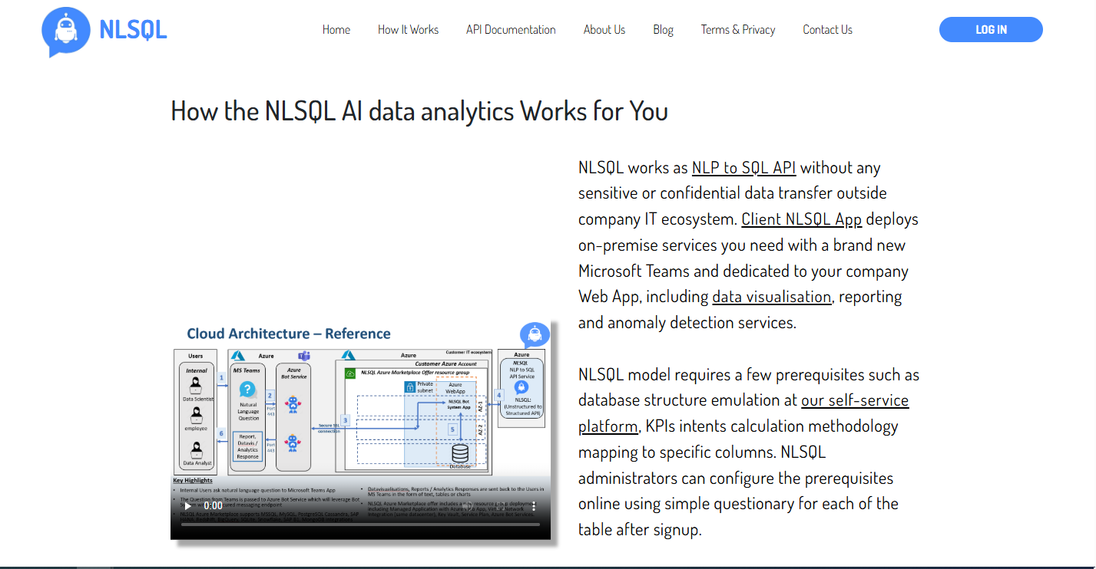Click the video's 0:00 time display
Image resolution: width=1096 pixels, height=569 pixels.
(214, 506)
